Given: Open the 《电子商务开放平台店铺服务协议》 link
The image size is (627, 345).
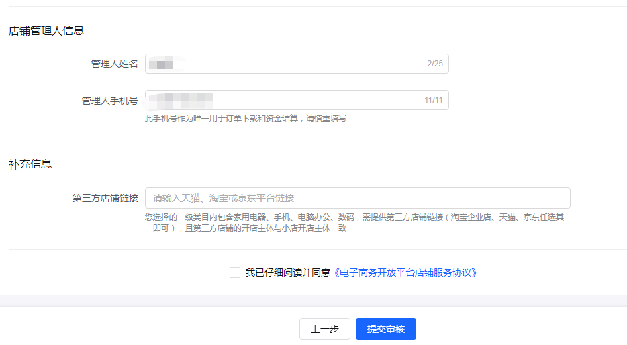Looking at the screenshot, I should click(405, 273).
